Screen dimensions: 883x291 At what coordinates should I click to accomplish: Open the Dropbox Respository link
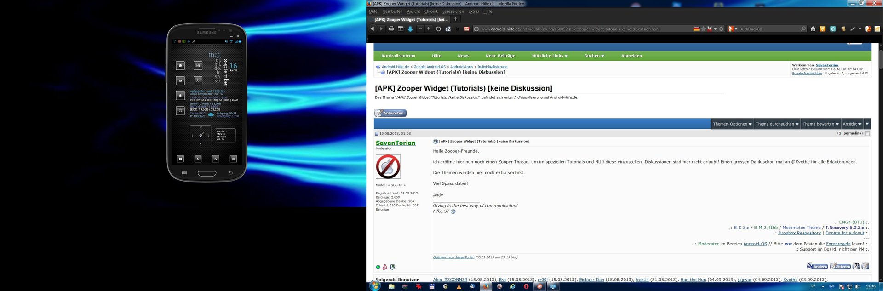tap(799, 233)
